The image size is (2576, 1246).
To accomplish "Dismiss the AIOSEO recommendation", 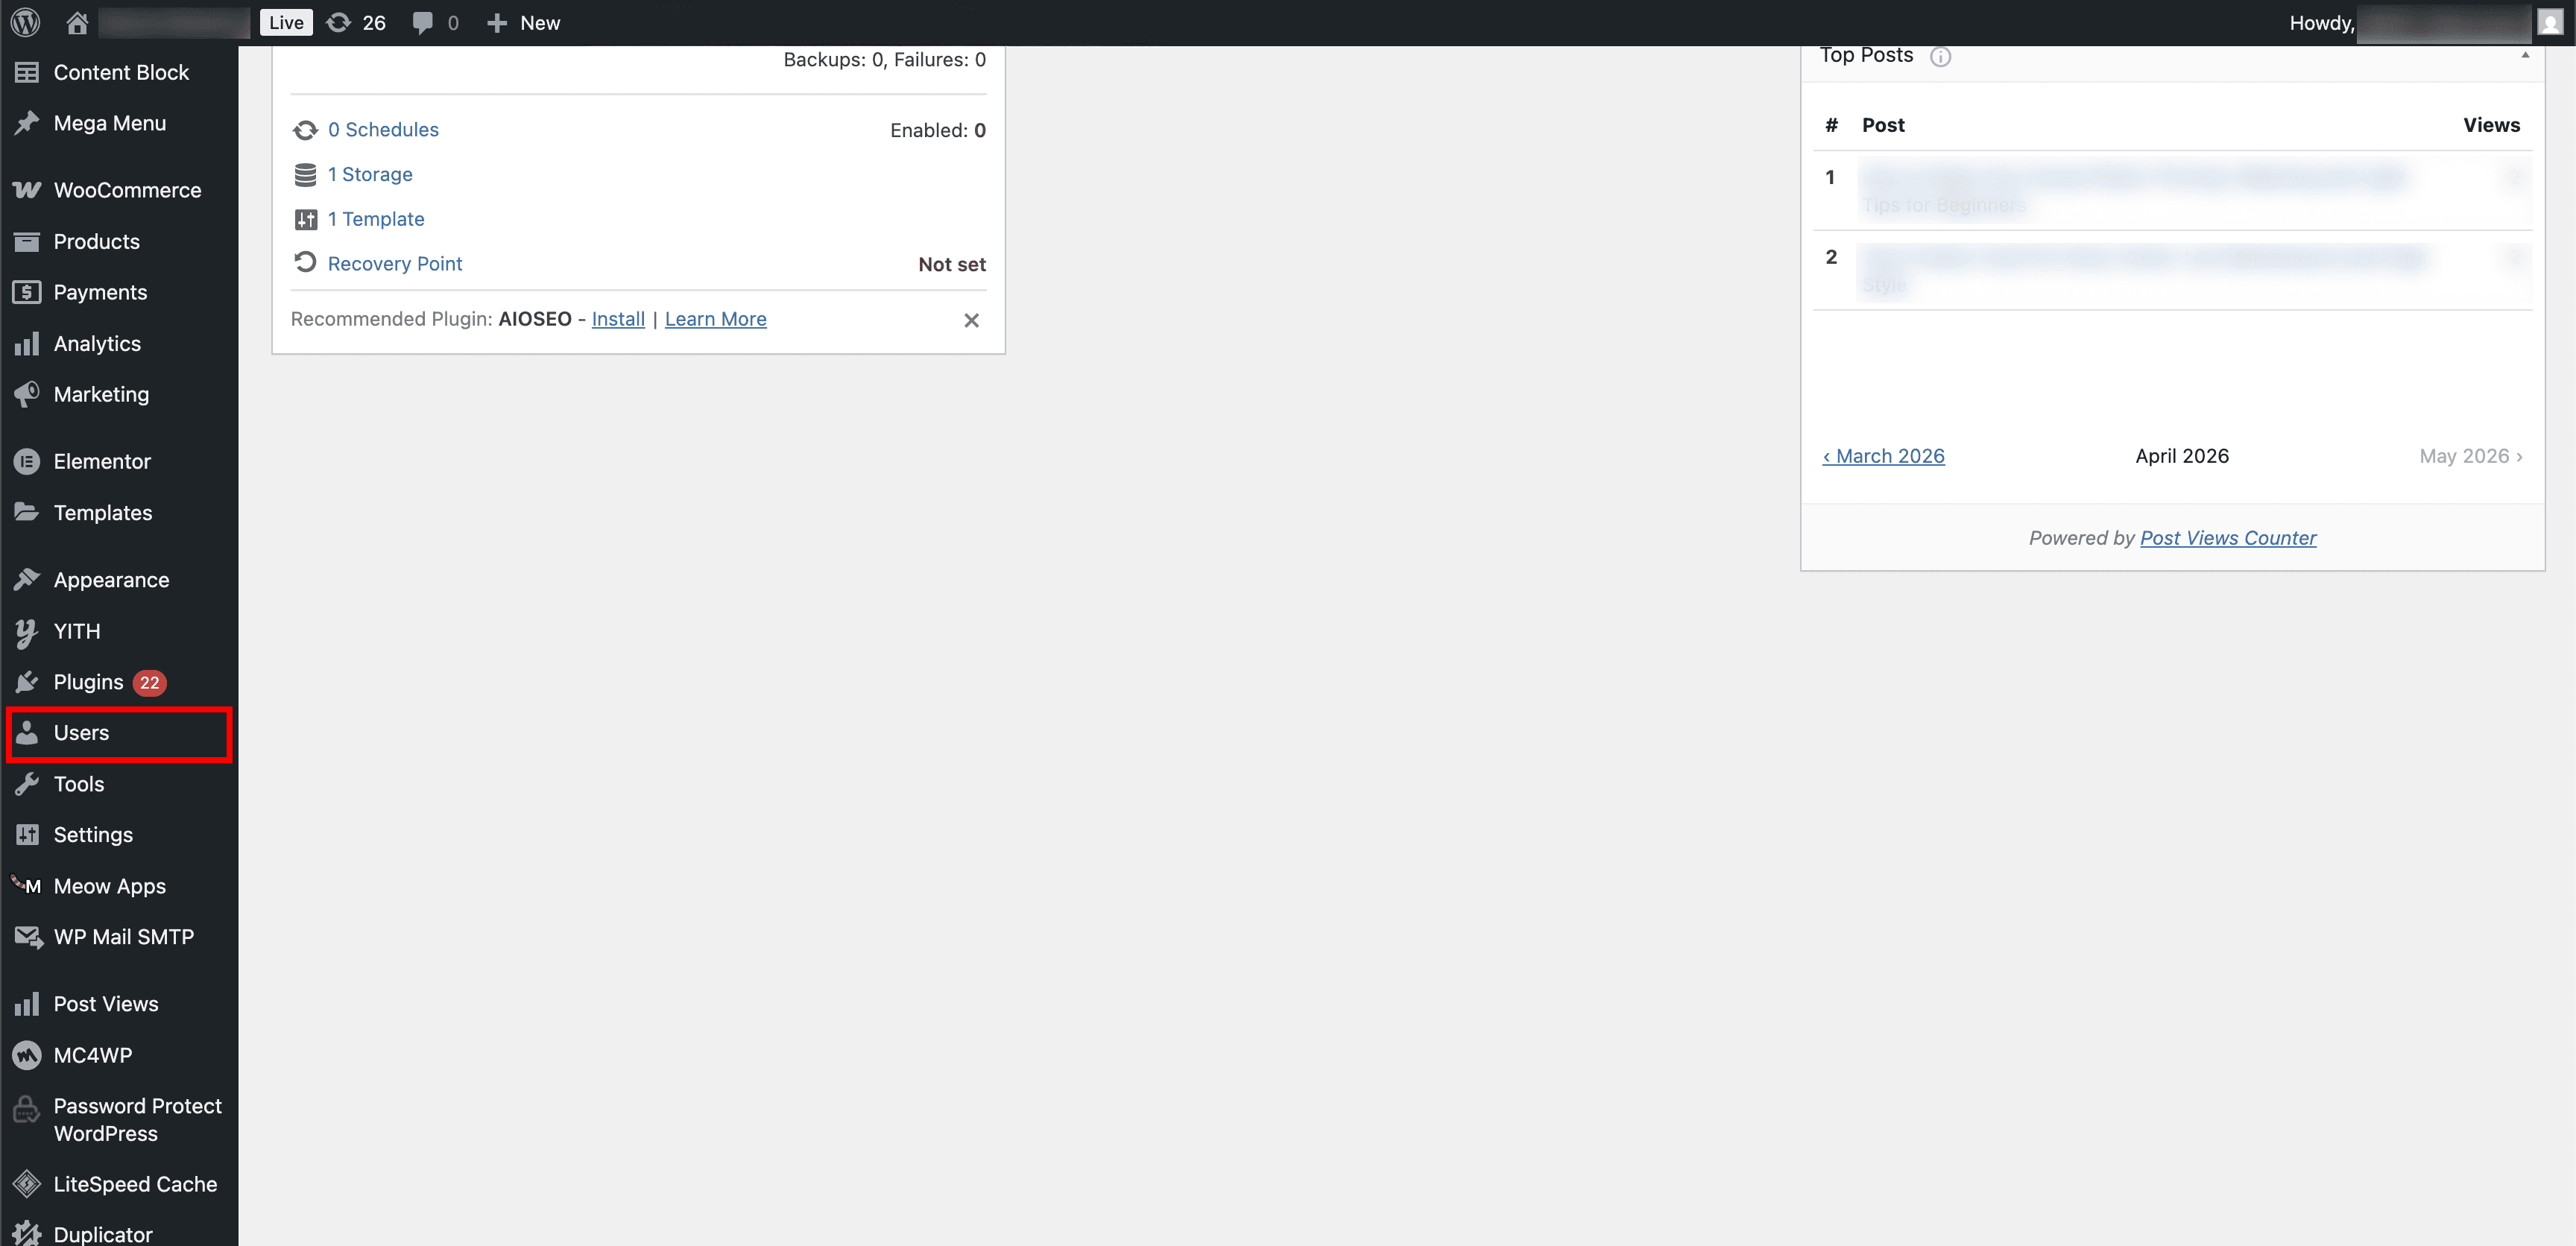I will pyautogui.click(x=971, y=320).
